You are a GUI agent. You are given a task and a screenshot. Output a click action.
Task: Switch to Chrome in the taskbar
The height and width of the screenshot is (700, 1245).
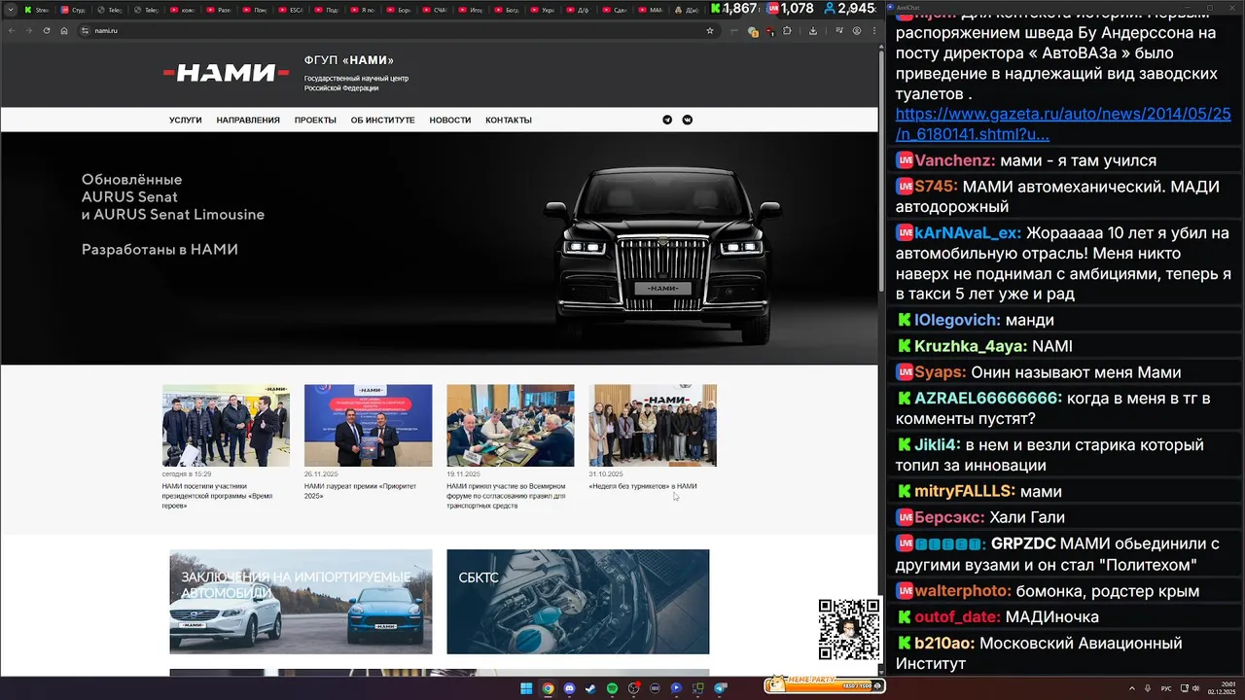pyautogui.click(x=548, y=688)
